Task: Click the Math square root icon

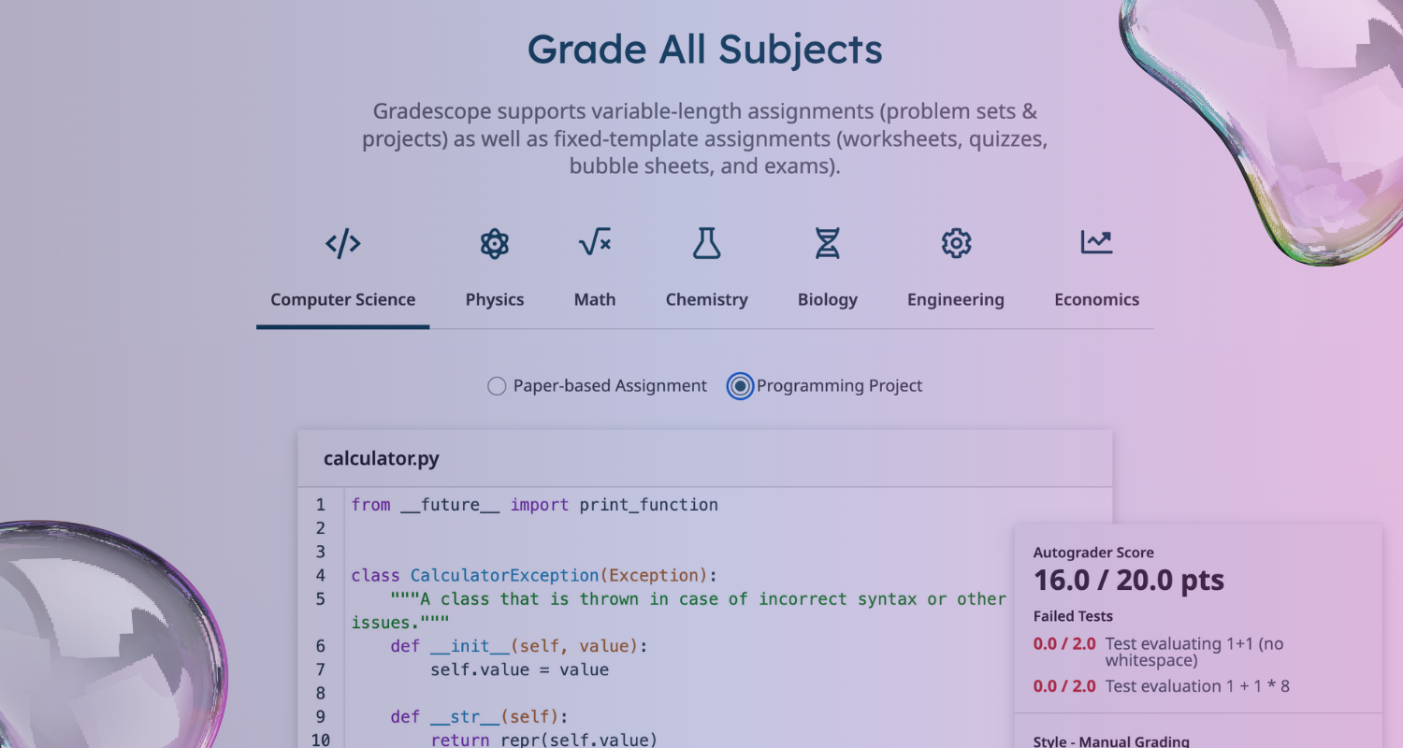Action: [595, 243]
